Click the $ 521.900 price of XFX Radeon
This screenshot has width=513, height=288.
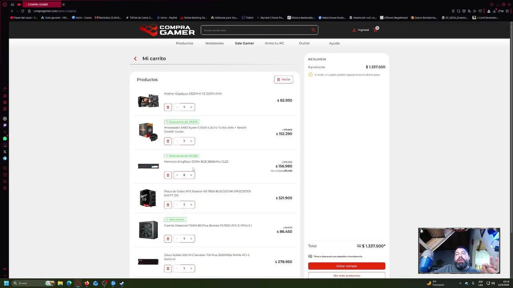tap(284, 198)
